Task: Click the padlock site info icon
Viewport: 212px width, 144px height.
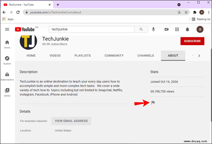Action: [26, 12]
